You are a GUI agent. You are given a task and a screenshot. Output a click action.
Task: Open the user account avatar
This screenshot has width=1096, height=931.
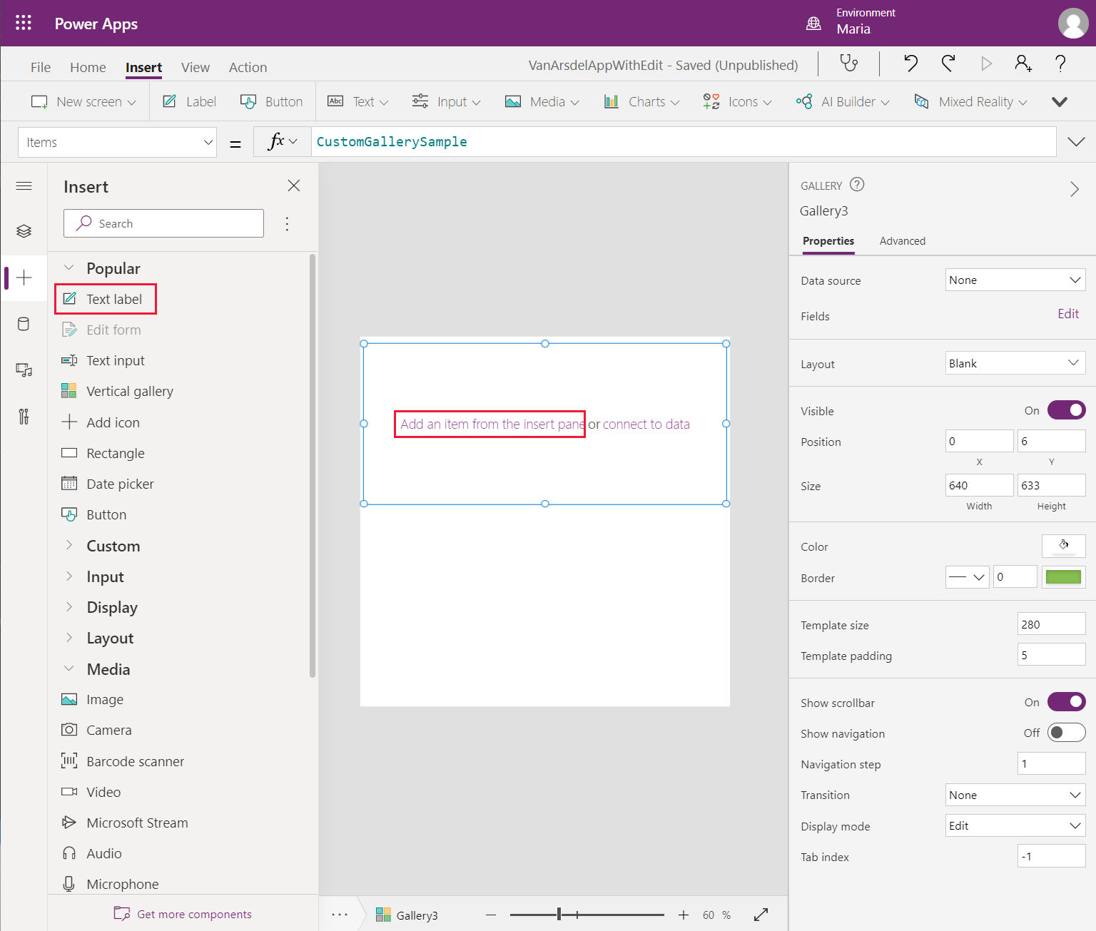pos(1072,23)
